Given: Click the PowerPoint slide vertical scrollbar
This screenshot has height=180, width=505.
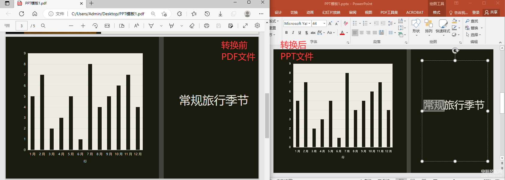Looking at the screenshot, I should click(x=502, y=103).
